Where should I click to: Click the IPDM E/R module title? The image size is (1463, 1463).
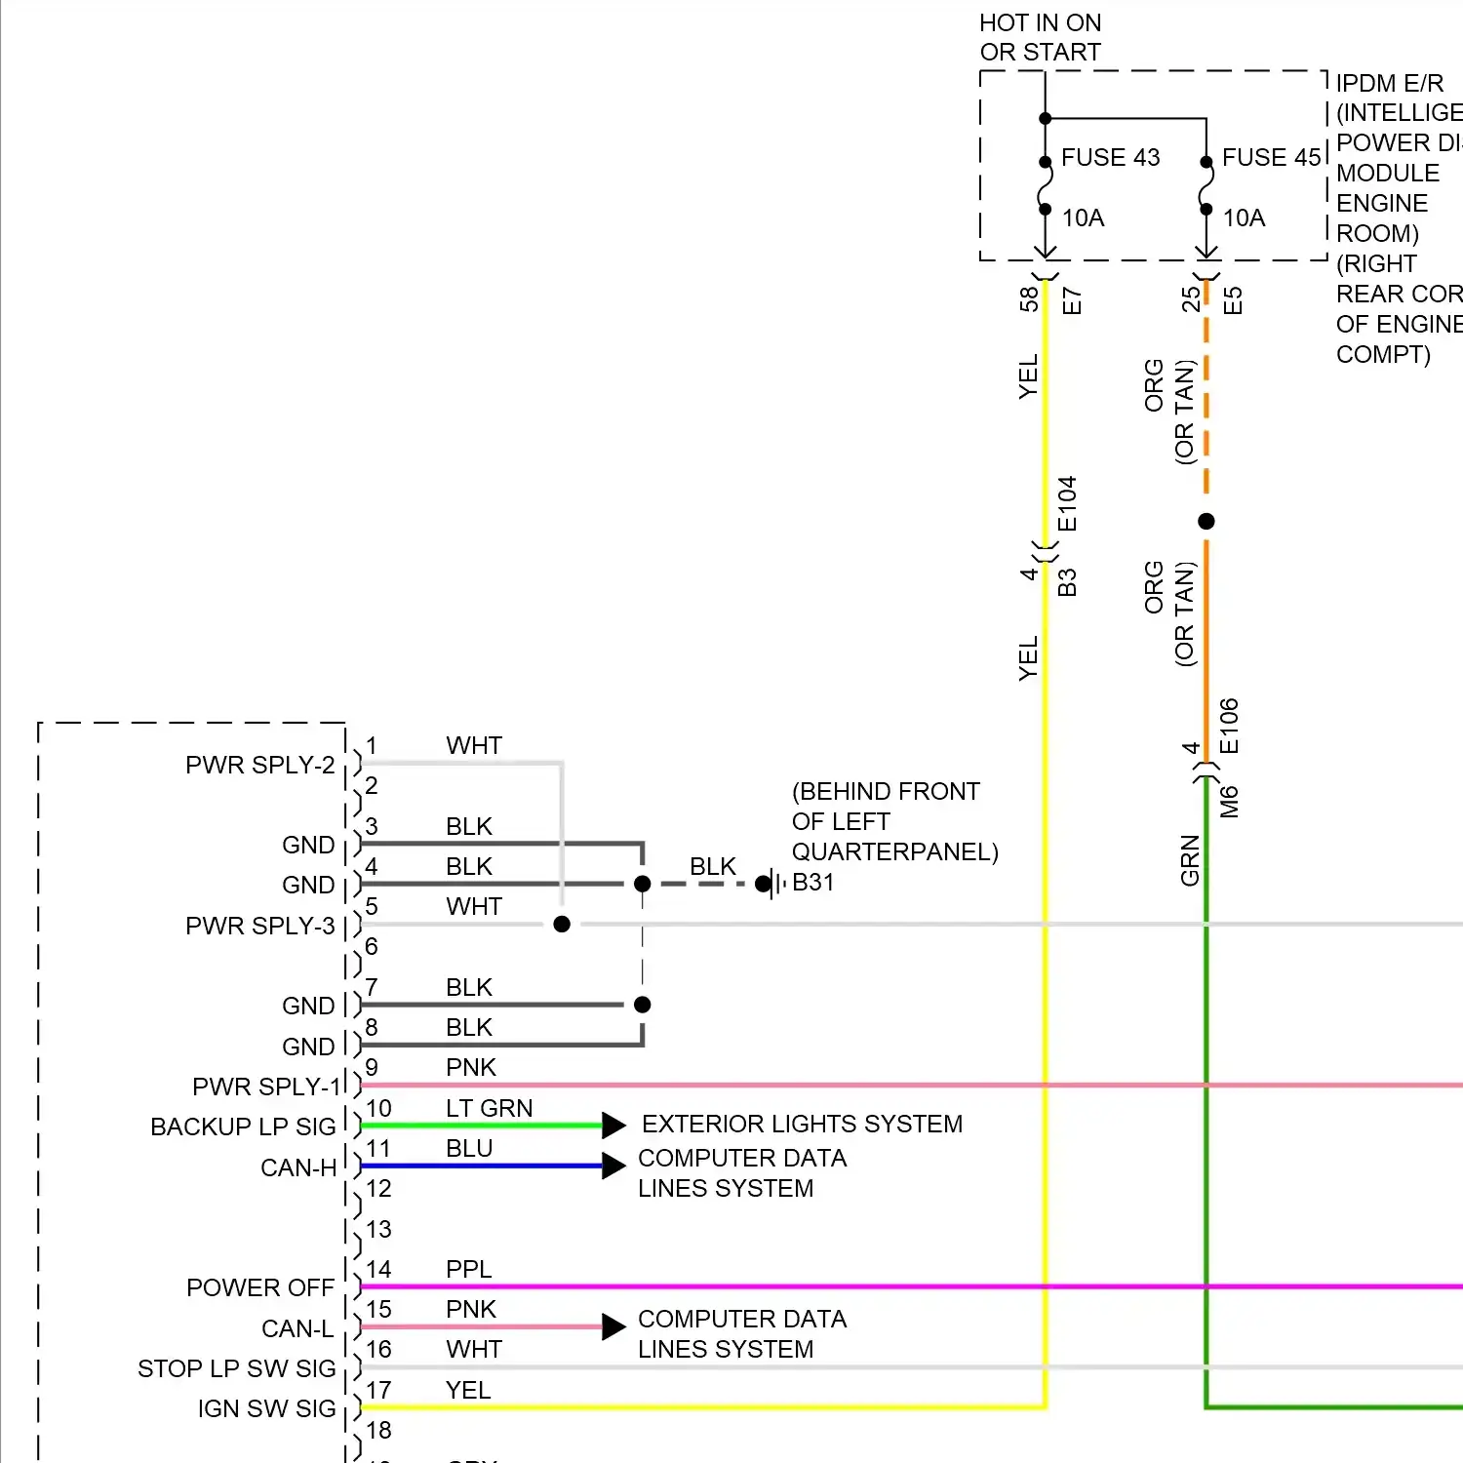pos(1389,83)
